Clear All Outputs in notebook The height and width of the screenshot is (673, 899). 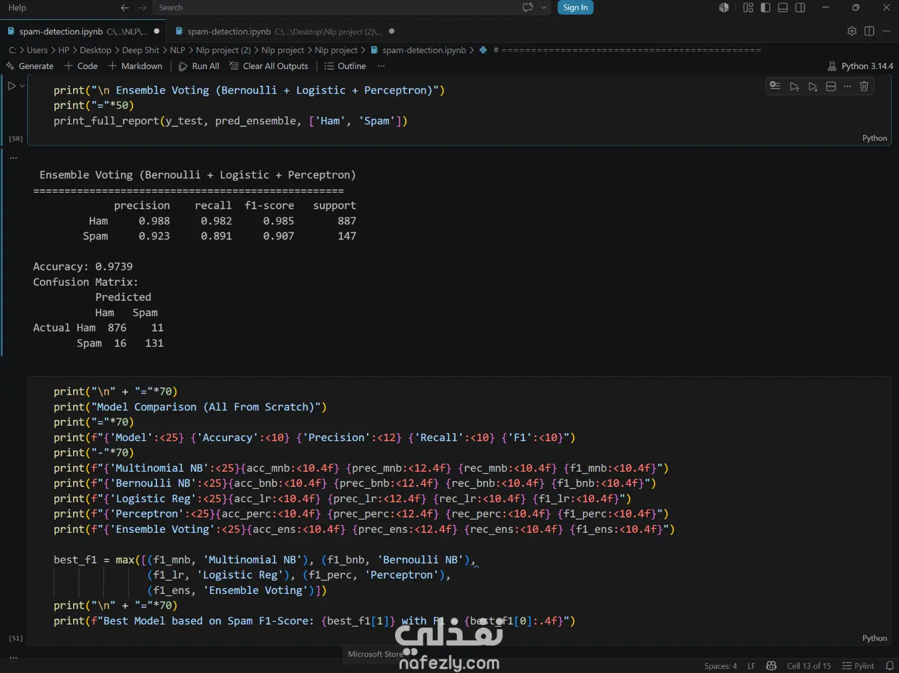(269, 66)
